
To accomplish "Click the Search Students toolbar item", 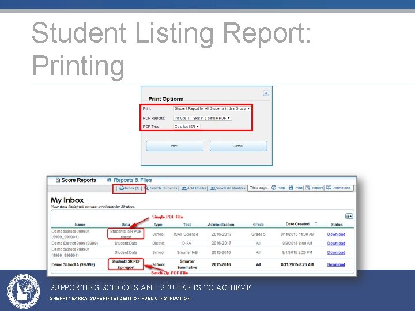I will tap(161, 188).
